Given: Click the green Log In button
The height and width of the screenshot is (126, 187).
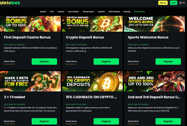Looking at the screenshot, I should click(173, 3).
